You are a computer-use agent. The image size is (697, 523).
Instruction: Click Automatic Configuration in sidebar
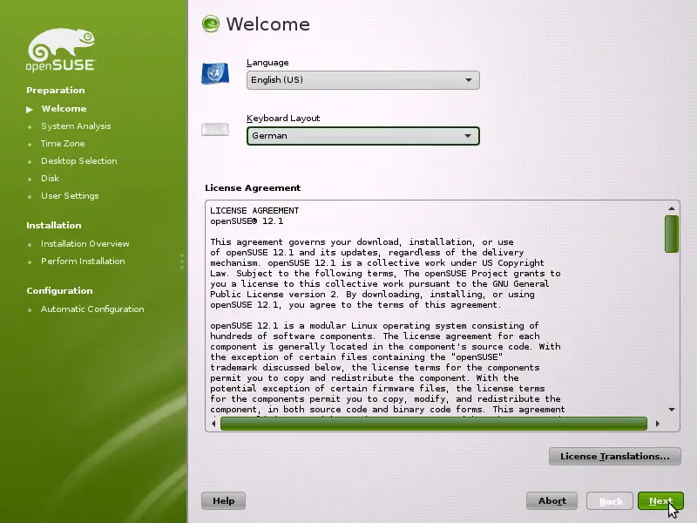click(92, 309)
